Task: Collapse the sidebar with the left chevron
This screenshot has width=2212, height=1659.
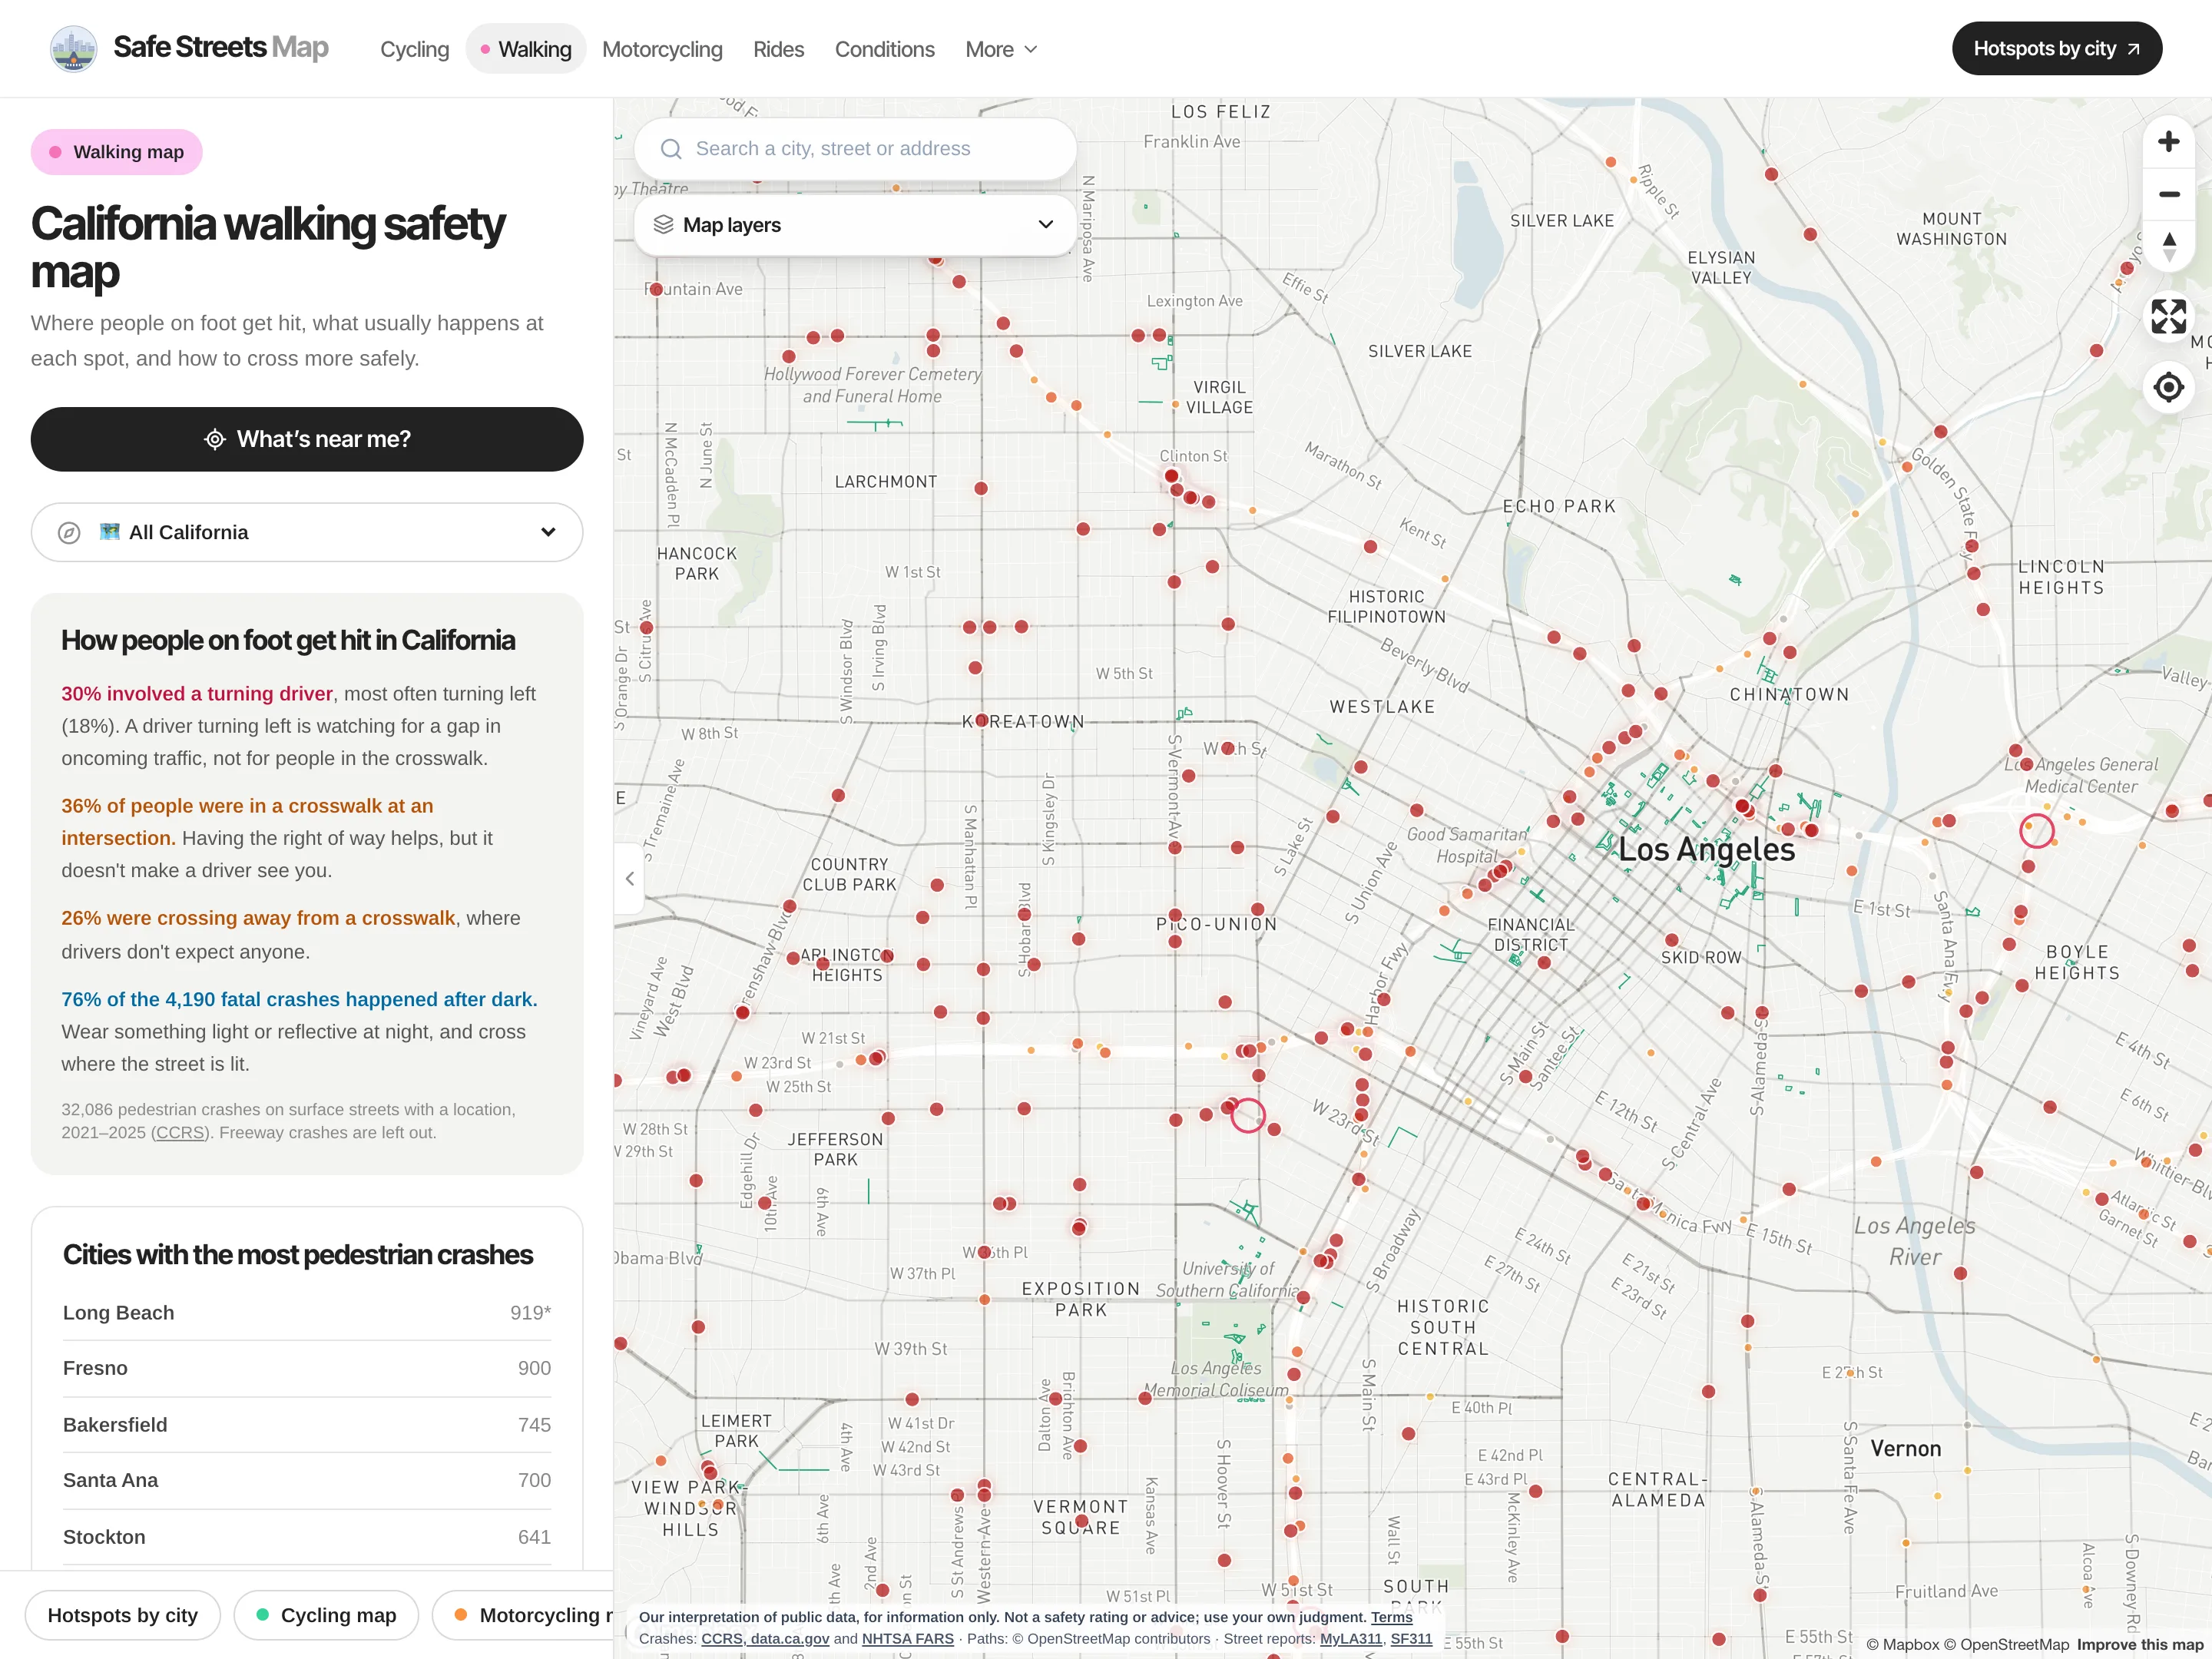Action: [629, 879]
